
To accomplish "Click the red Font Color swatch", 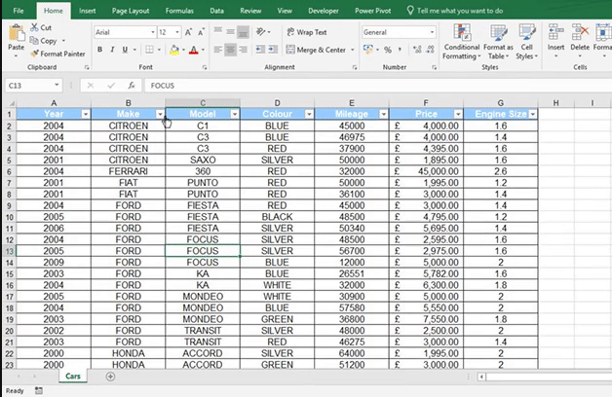I will [194, 50].
